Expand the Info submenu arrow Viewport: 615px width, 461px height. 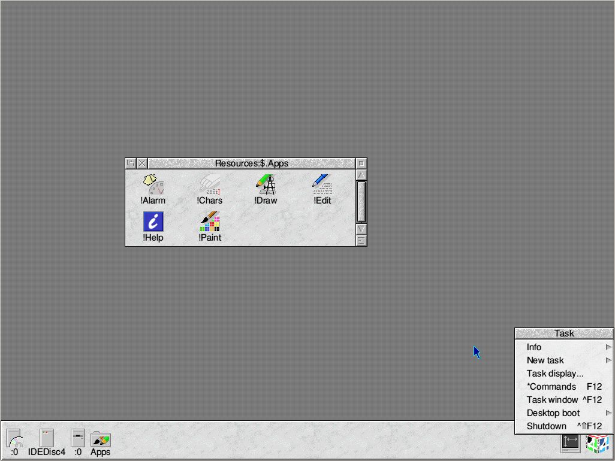click(608, 347)
